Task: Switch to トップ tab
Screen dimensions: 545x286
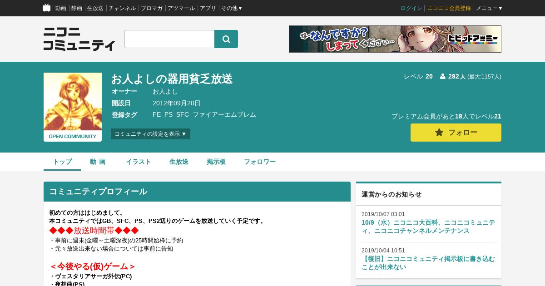Action: (62, 162)
